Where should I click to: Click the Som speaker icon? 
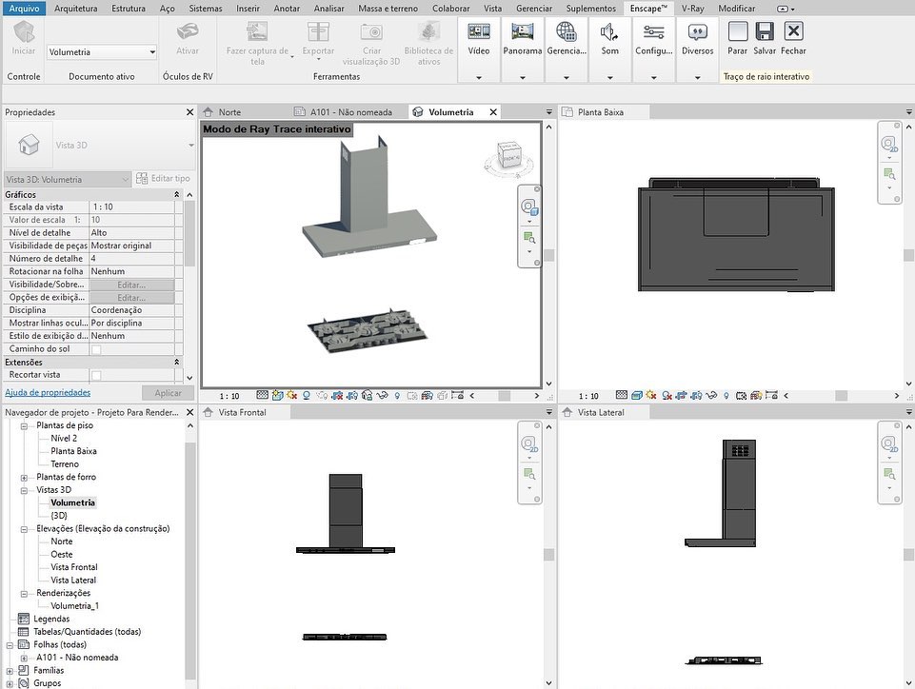coord(609,31)
